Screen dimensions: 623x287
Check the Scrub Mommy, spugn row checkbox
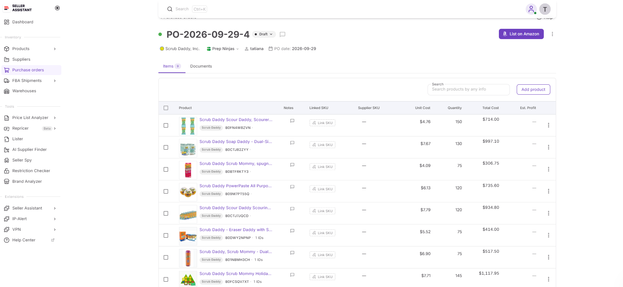click(166, 169)
